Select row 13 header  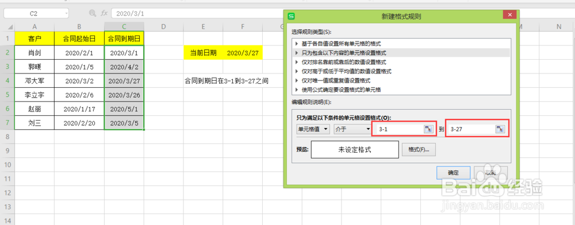[x=7, y=207]
